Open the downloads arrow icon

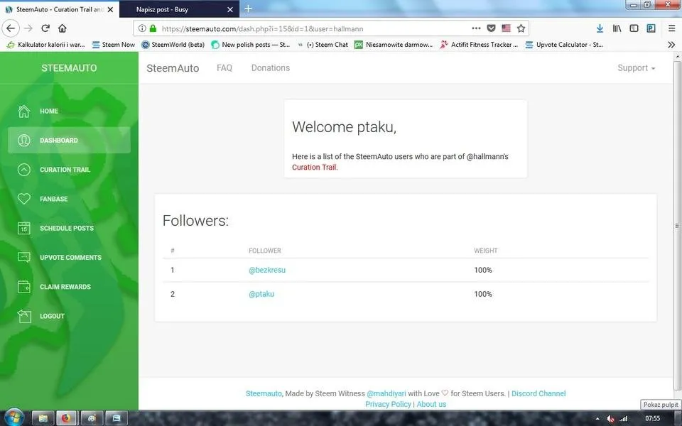[x=600, y=28]
